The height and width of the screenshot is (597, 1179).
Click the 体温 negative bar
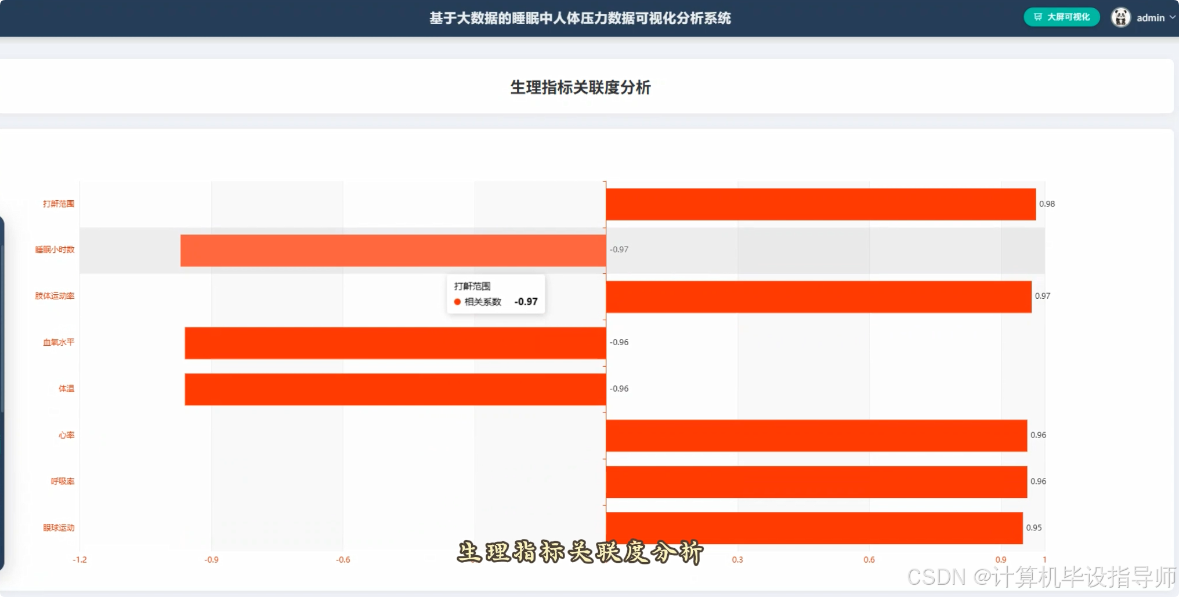[x=396, y=389]
